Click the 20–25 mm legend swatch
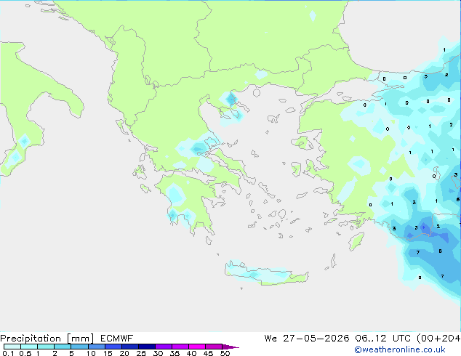Screen dimensions: 461x356 pos(130,347)
